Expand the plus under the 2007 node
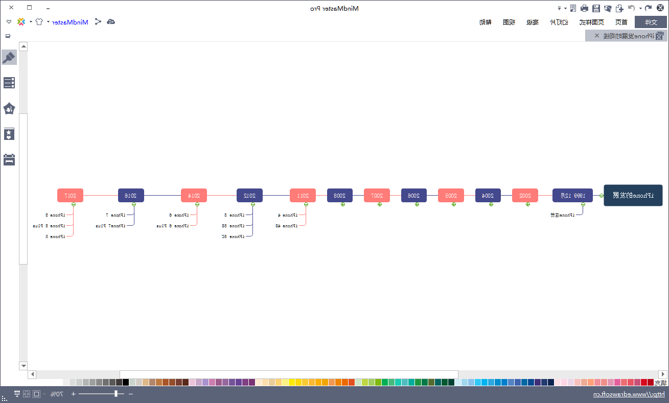The height and width of the screenshot is (403, 669). 380,204
